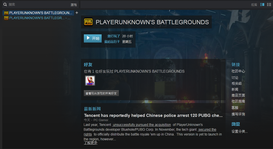Click the 星期五 last played value
273x149 pixels.
point(127,42)
